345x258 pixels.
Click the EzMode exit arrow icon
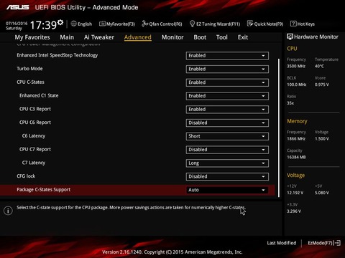tap(337, 243)
